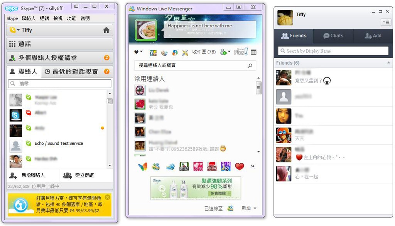This screenshot has width=395, height=226.
Task: Open the 通話 menu in Skype menu bar
Action: pos(44,18)
